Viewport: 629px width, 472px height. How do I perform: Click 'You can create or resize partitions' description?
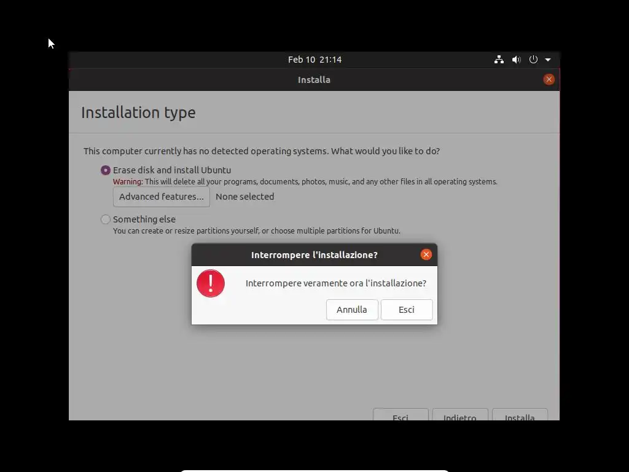point(257,231)
